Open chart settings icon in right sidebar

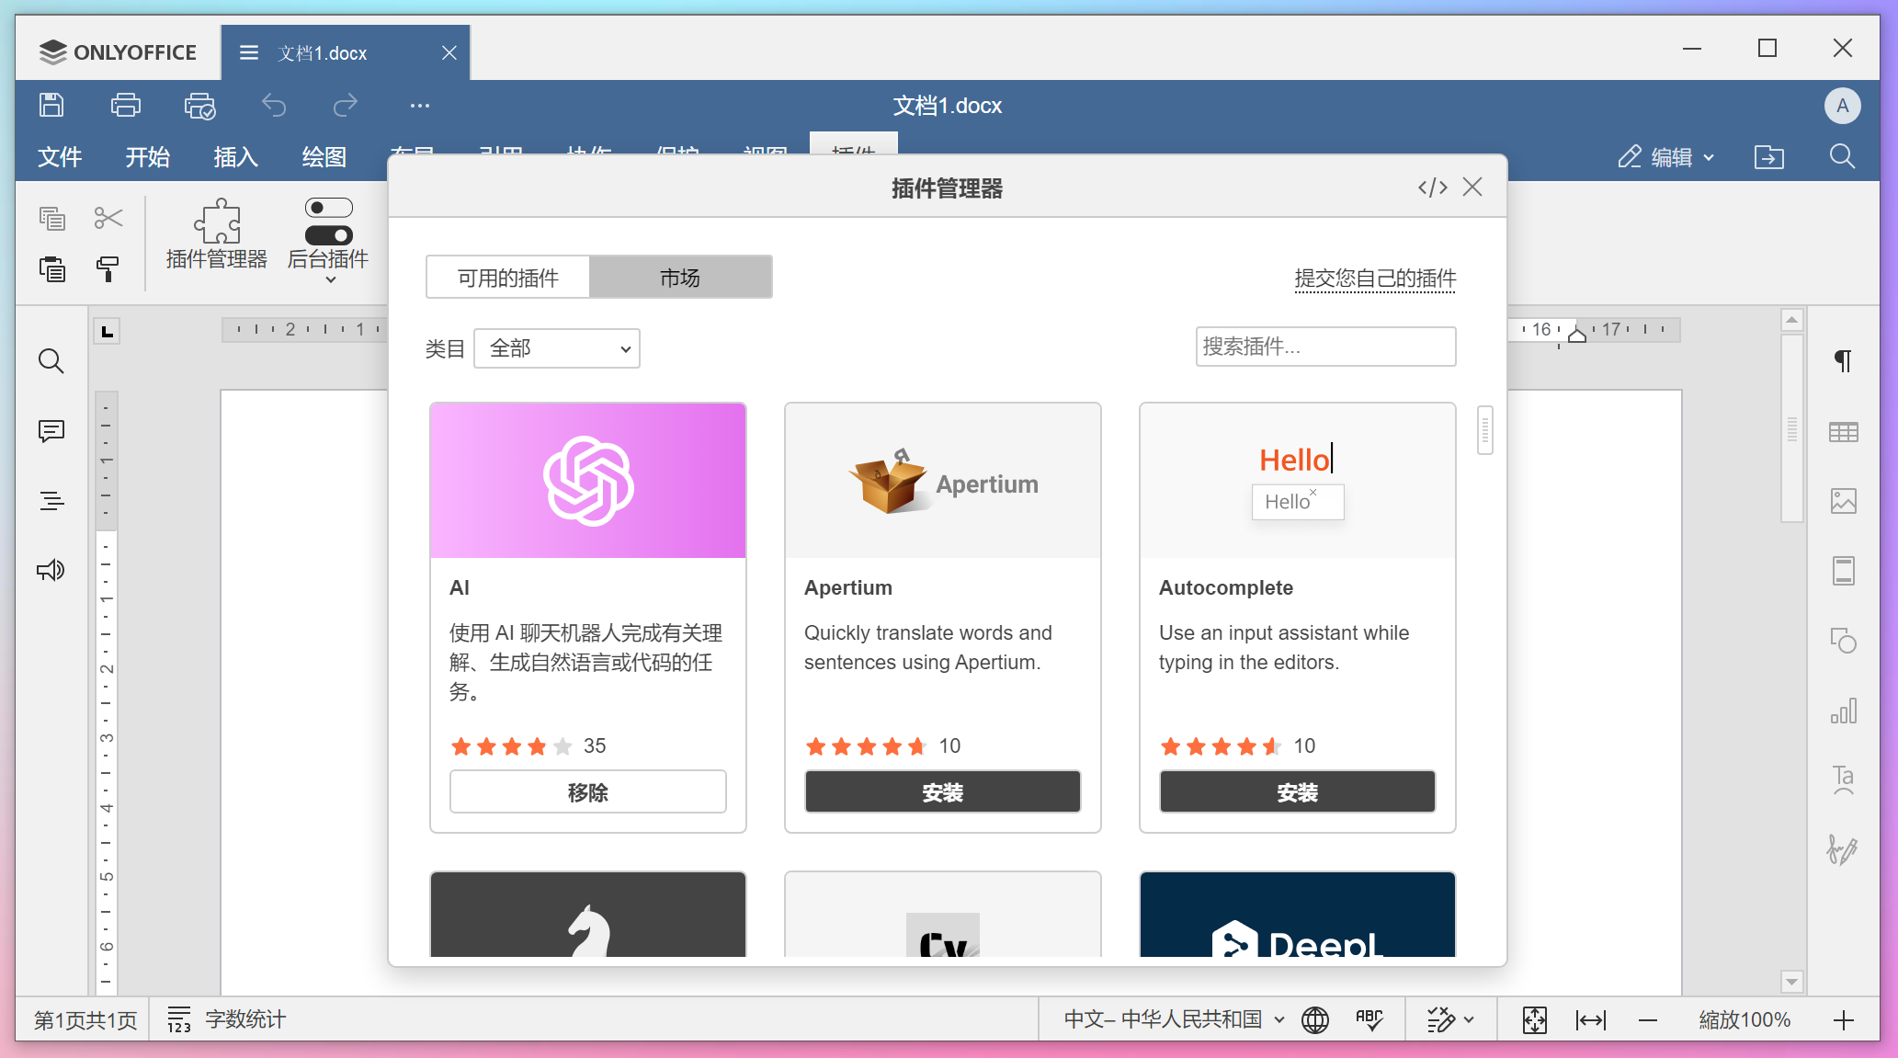(x=1843, y=711)
